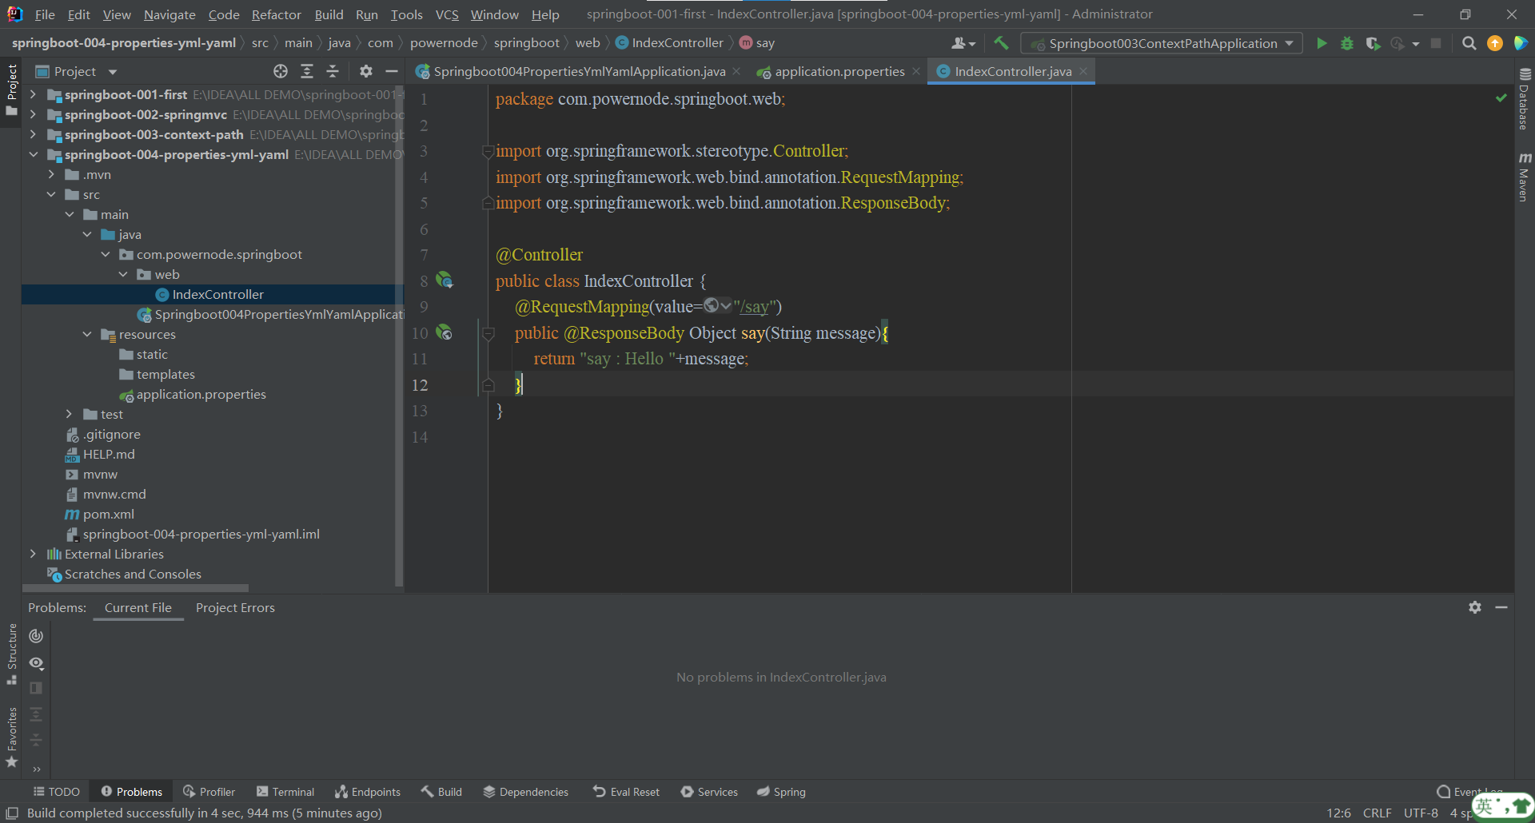Click Collapse All icon in Project panel
The image size is (1535, 823).
pyautogui.click(x=333, y=72)
